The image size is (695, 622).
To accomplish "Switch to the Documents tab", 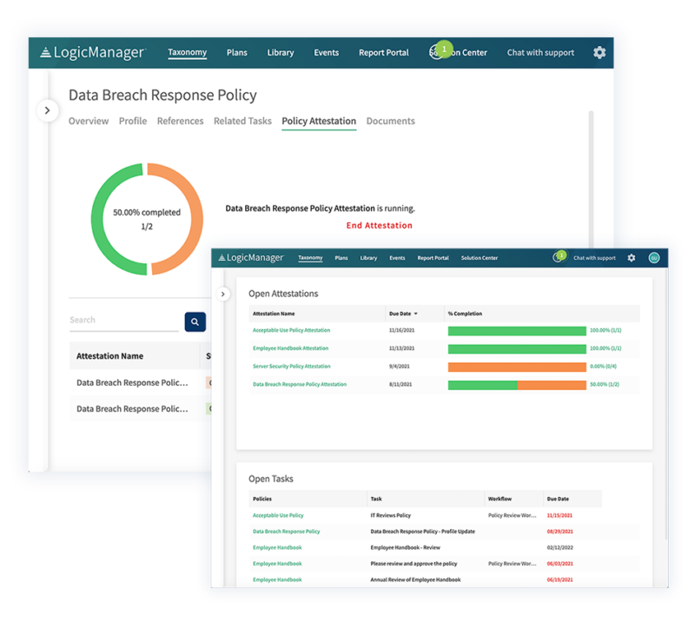I will point(390,121).
